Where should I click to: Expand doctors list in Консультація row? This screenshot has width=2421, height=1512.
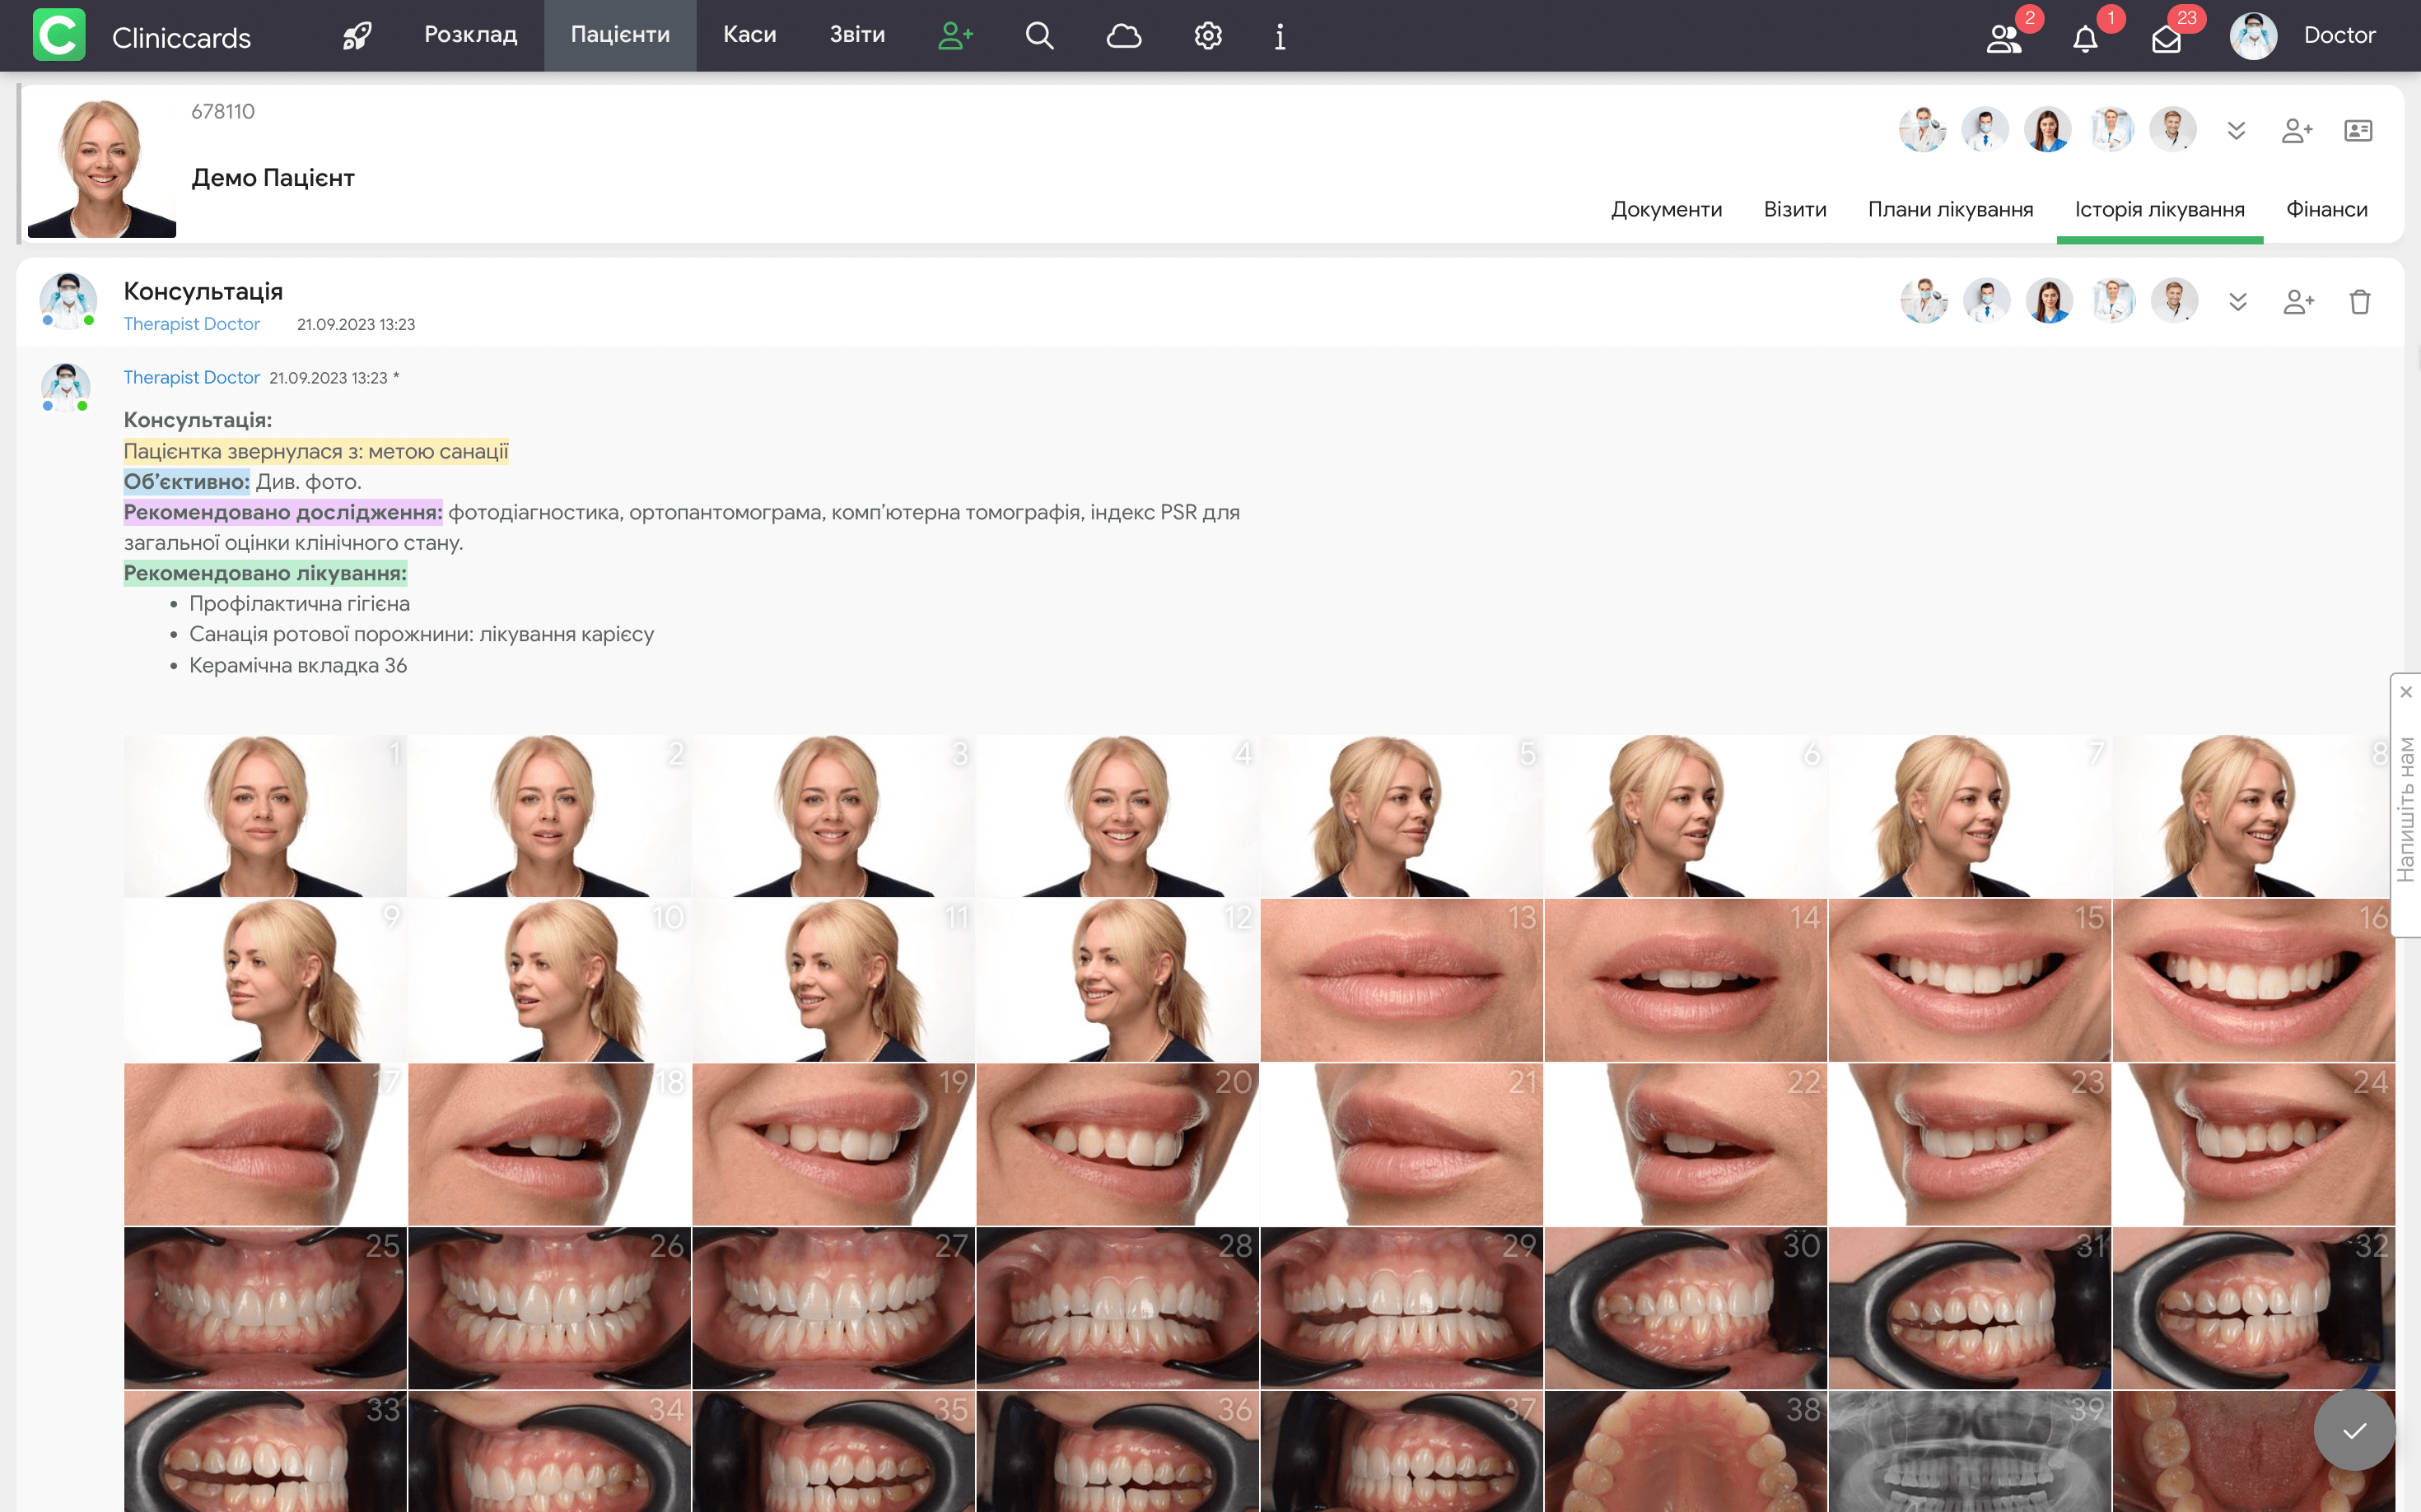click(2238, 301)
